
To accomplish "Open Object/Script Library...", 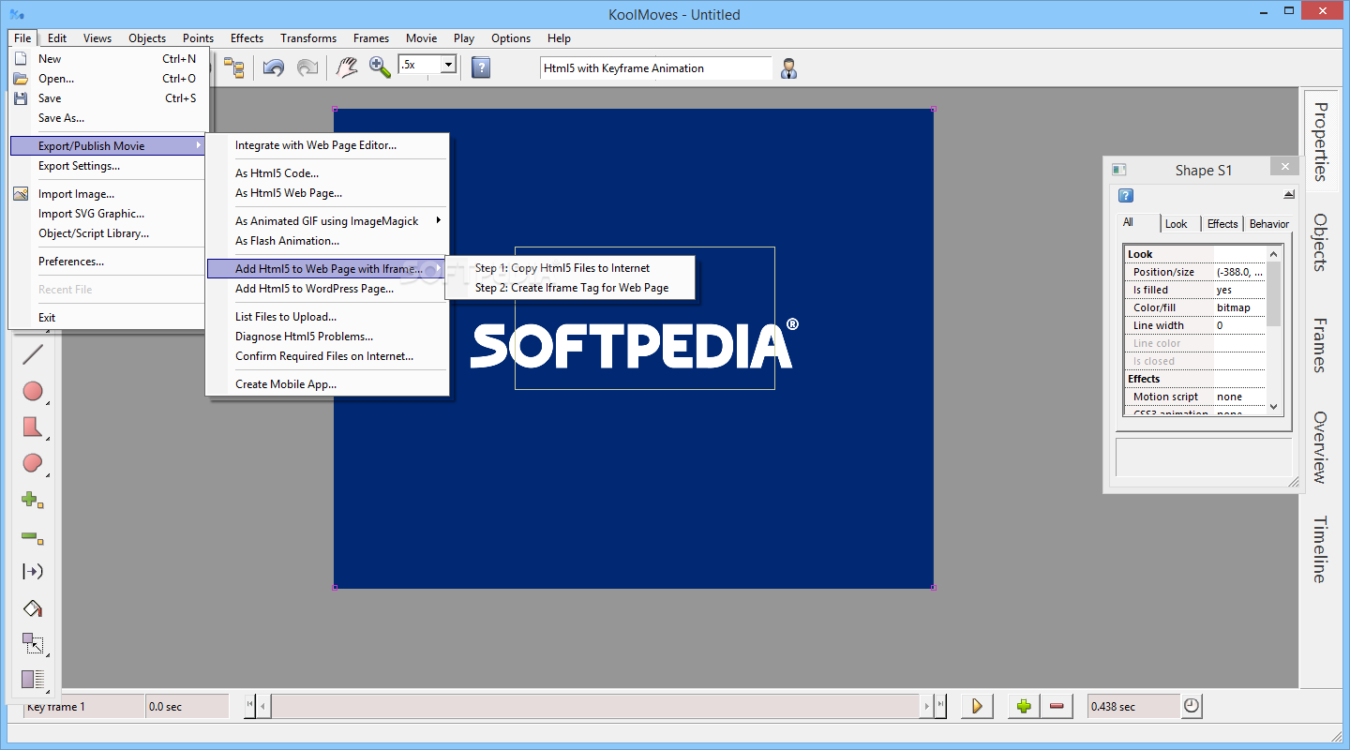I will [x=108, y=233].
